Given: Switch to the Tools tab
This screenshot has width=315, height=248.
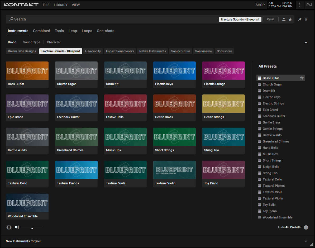Looking at the screenshot, I should tap(59, 31).
